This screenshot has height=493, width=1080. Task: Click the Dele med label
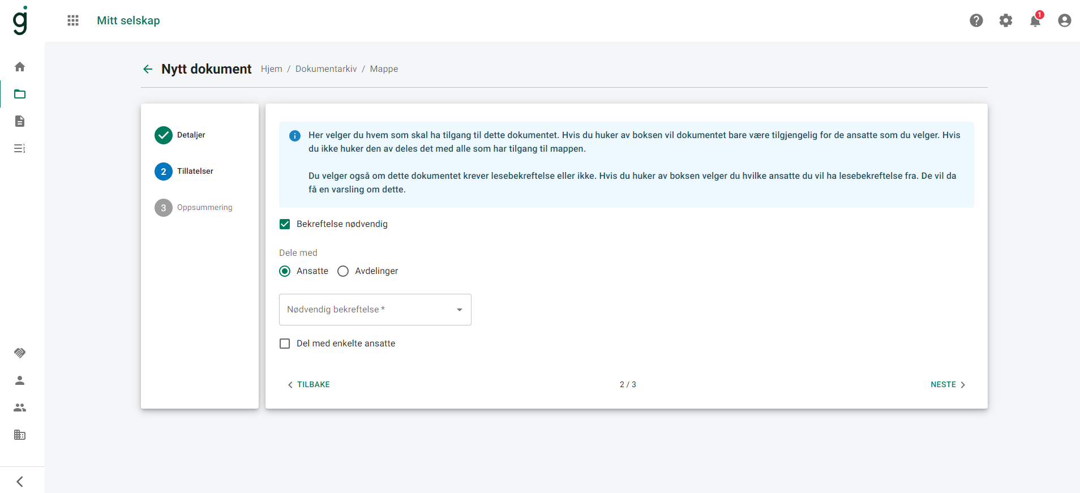click(x=298, y=253)
